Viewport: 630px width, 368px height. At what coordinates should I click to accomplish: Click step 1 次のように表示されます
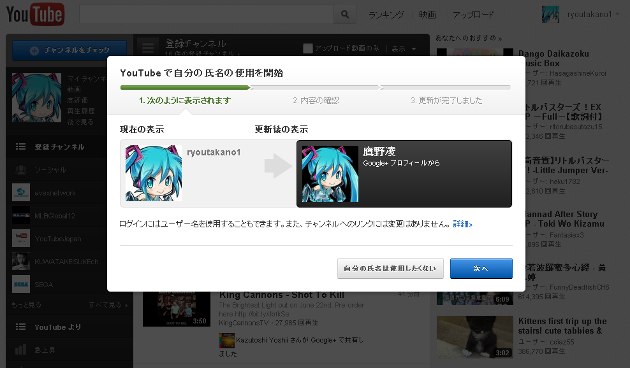pyautogui.click(x=185, y=101)
